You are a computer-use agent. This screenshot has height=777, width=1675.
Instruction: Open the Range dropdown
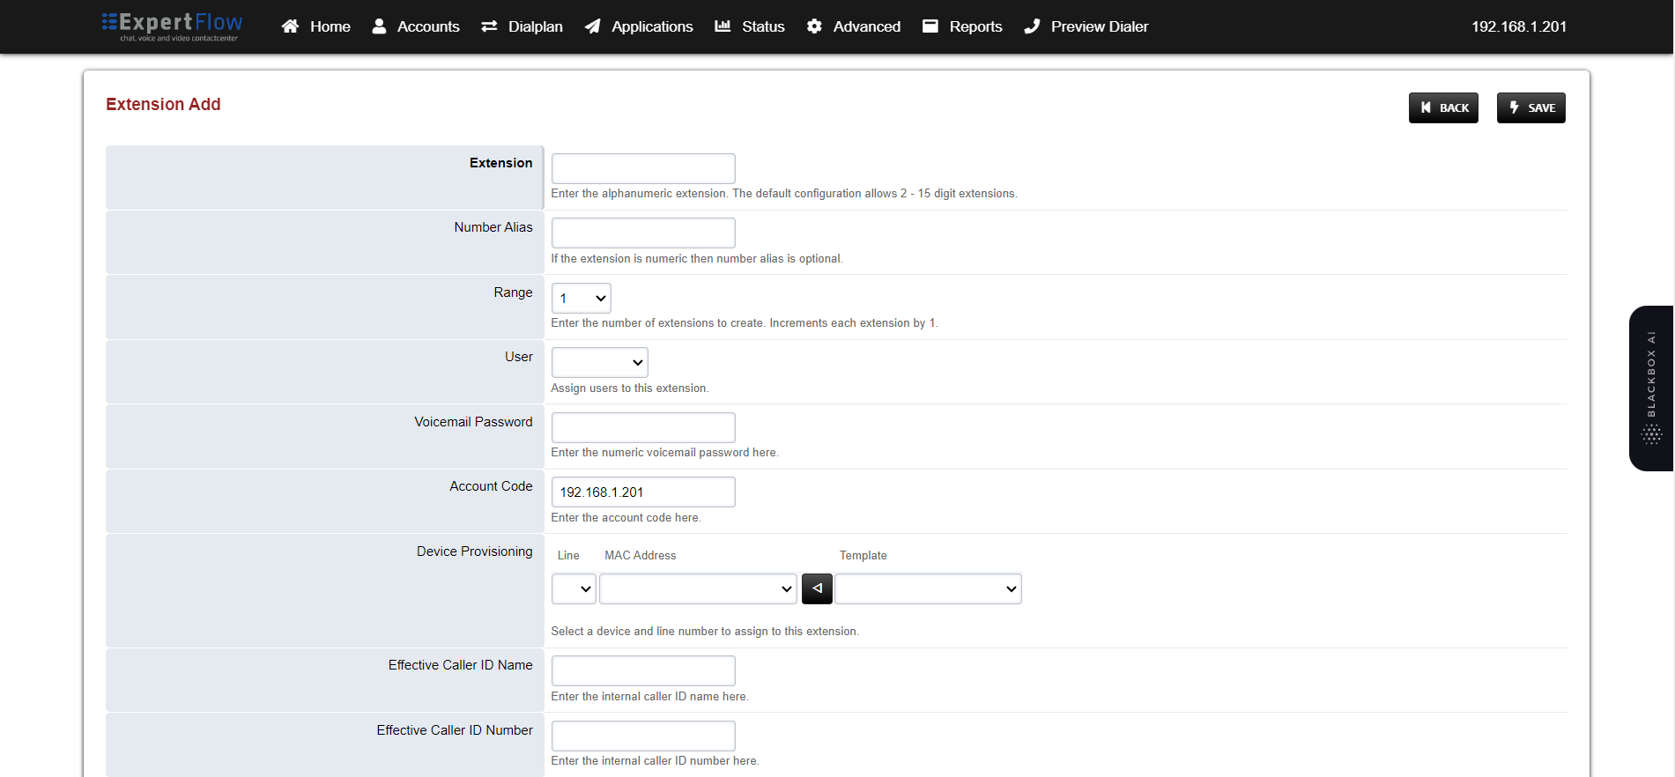[x=581, y=298]
